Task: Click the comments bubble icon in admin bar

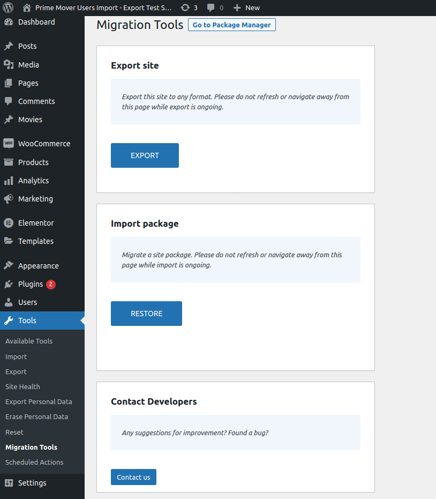Action: point(211,8)
